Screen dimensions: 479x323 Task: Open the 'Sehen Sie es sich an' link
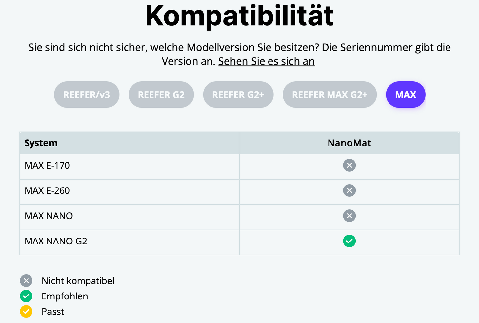[x=266, y=61]
